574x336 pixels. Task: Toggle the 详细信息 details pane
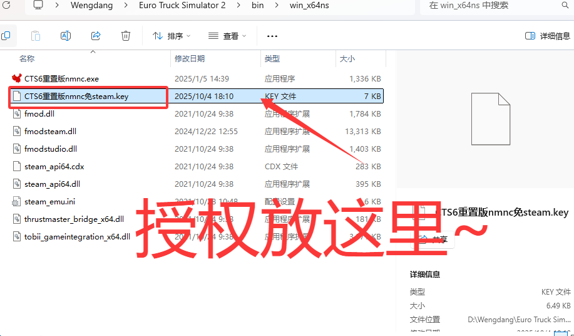coord(548,36)
